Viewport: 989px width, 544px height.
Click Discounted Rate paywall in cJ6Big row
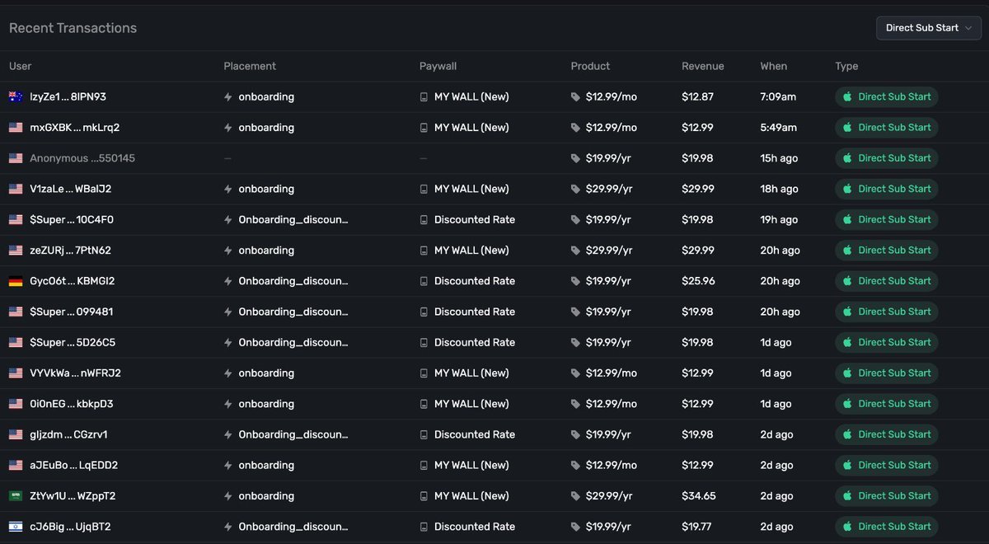(475, 527)
